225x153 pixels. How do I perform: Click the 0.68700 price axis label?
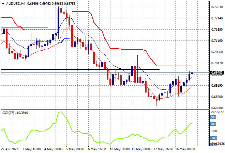pos(217,97)
